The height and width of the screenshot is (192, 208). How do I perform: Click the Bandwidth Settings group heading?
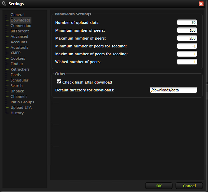point(73,14)
